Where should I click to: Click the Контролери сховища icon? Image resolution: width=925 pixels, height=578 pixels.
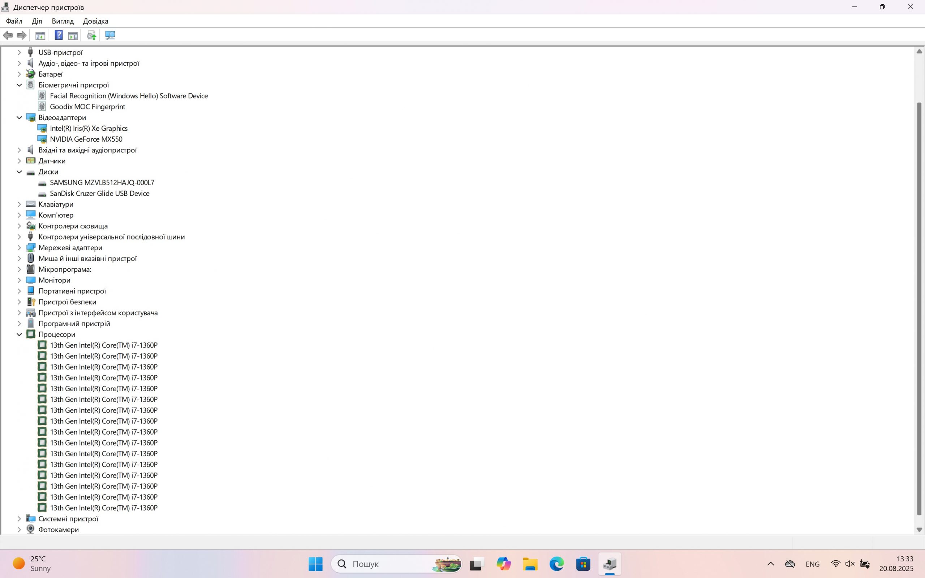pyautogui.click(x=31, y=226)
